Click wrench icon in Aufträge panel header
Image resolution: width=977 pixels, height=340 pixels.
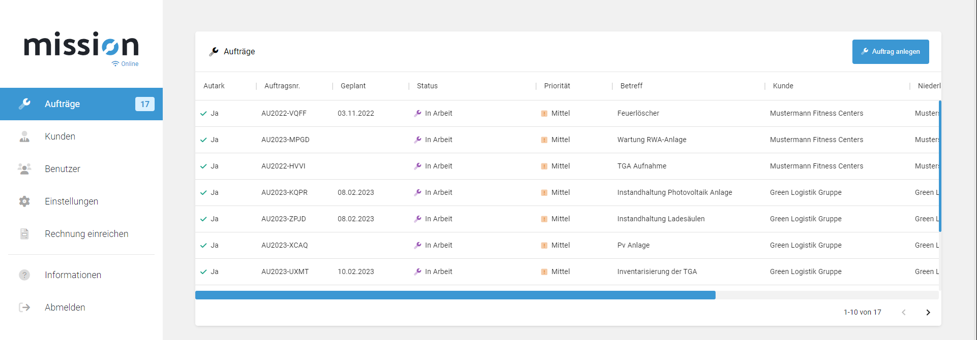(214, 52)
